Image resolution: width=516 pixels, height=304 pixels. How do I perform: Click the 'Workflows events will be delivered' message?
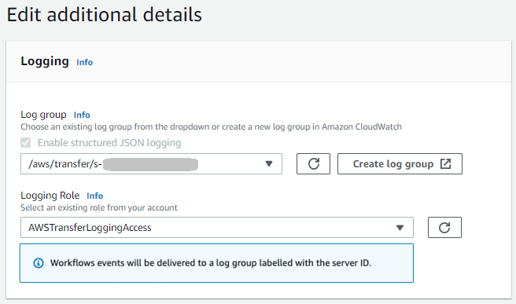211,263
